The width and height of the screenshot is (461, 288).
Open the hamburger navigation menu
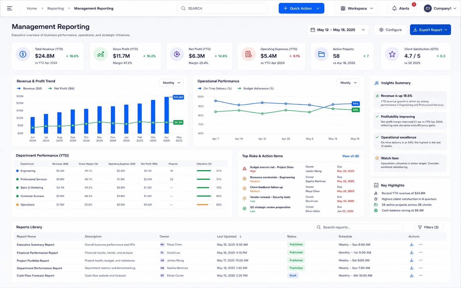(10, 8)
